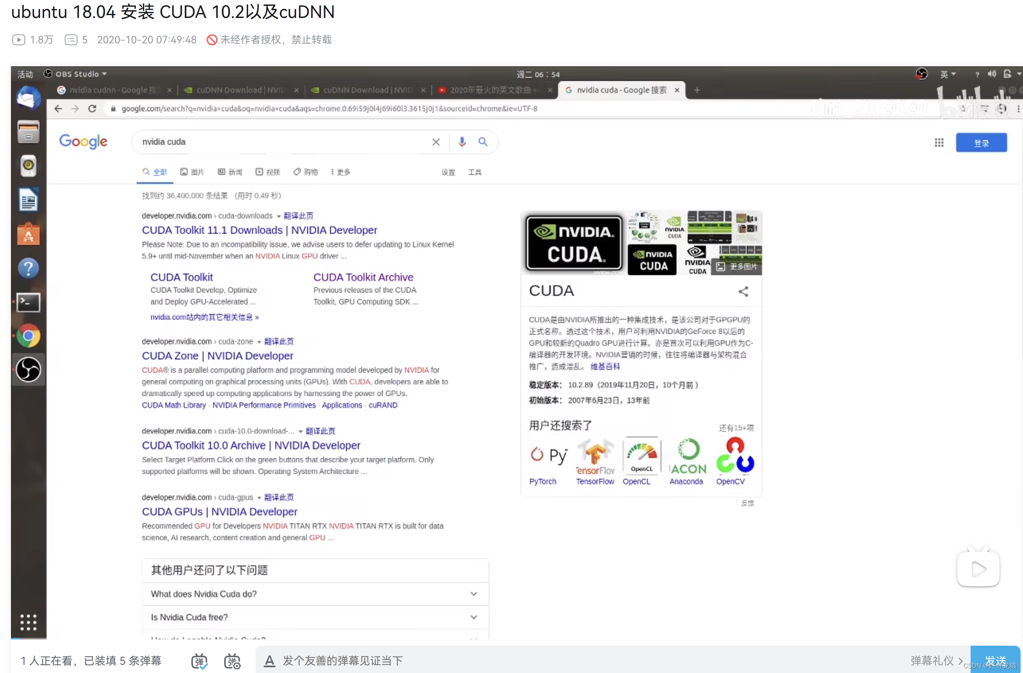Open 维基百科 Wikipedia link
1023x673 pixels.
[x=605, y=366]
